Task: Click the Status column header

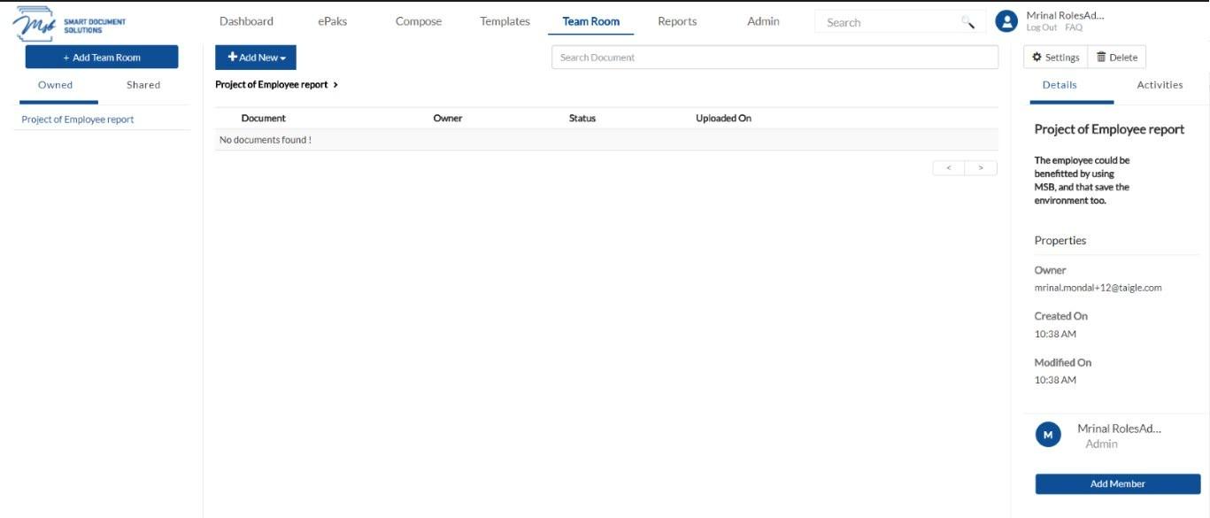Action: [x=582, y=119]
